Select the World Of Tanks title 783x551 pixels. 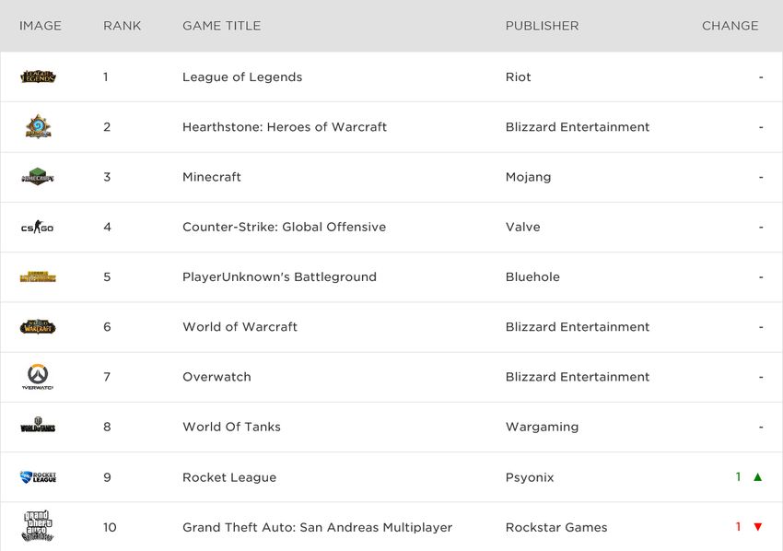click(x=232, y=427)
